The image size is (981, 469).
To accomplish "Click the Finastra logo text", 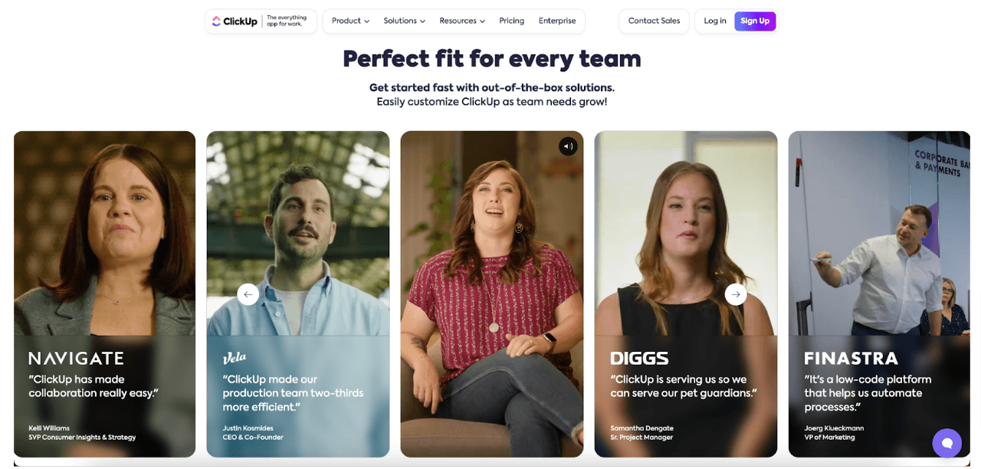I will pyautogui.click(x=851, y=358).
